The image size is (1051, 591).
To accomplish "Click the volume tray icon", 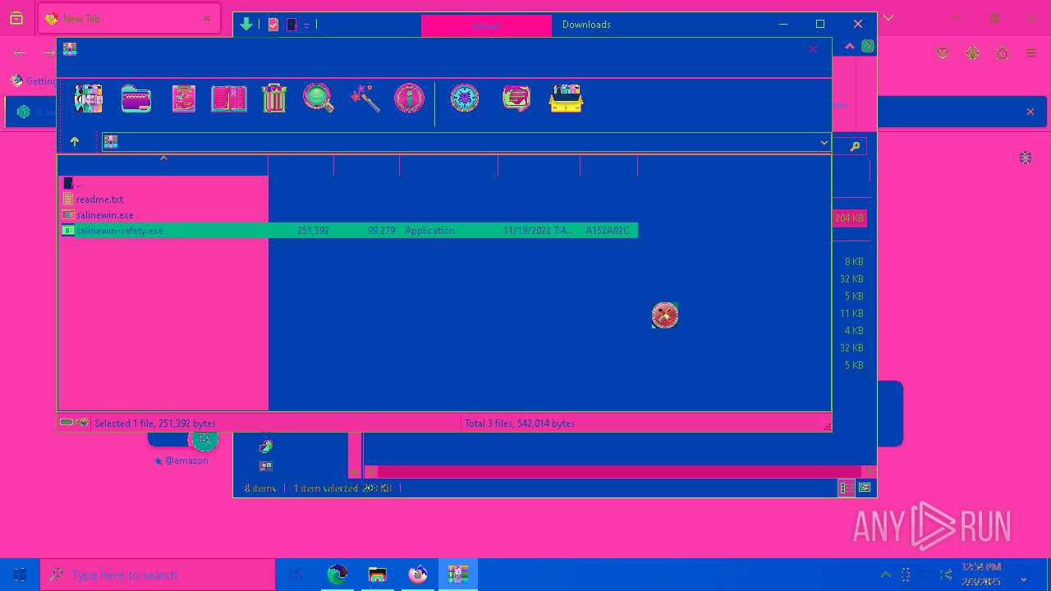I will coord(946,575).
